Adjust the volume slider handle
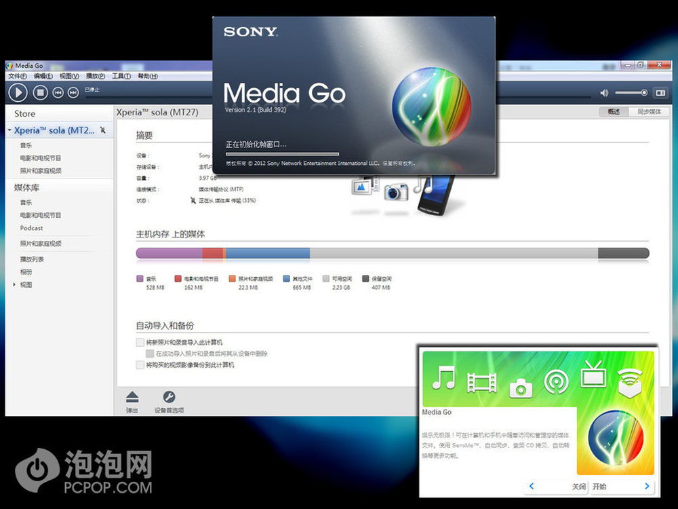 [644, 92]
